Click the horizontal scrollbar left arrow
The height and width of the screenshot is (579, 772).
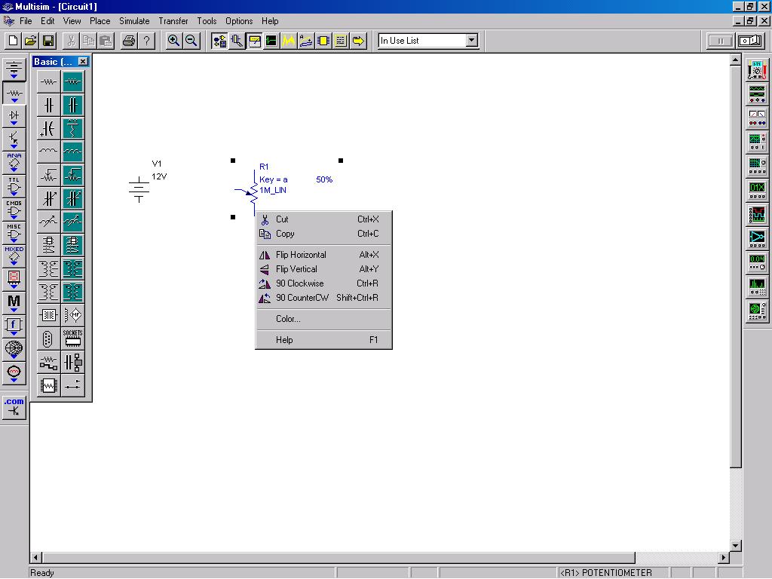pyautogui.click(x=36, y=558)
